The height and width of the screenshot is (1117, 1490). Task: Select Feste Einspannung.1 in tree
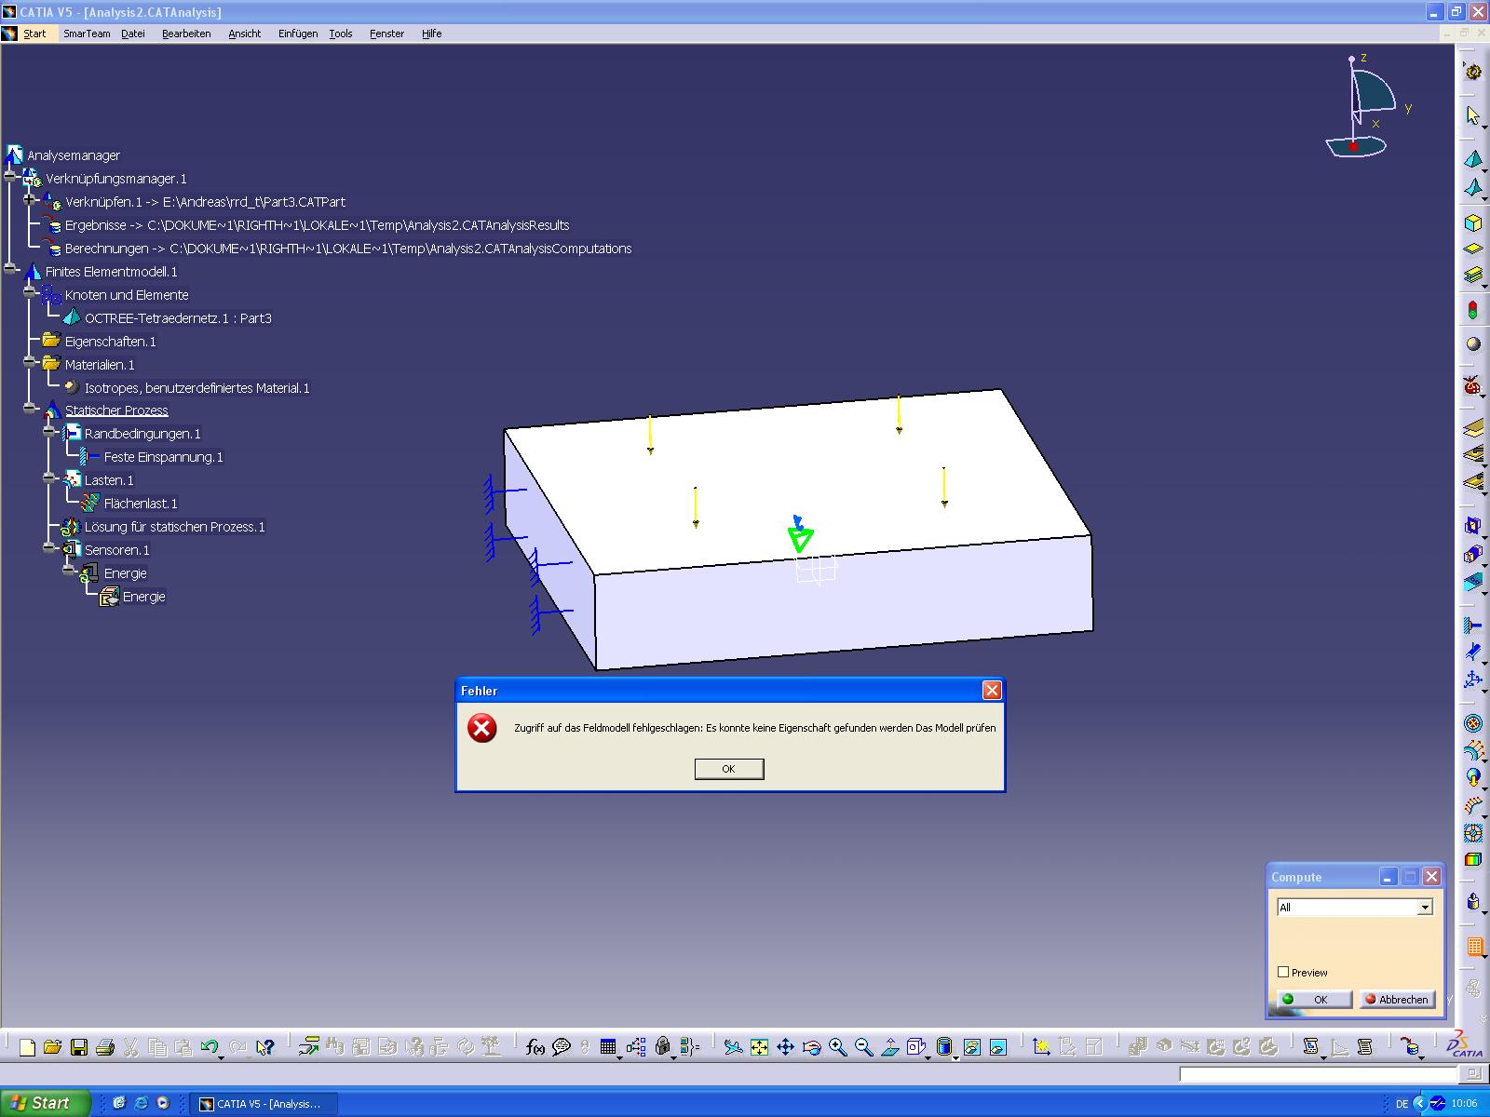tap(164, 457)
